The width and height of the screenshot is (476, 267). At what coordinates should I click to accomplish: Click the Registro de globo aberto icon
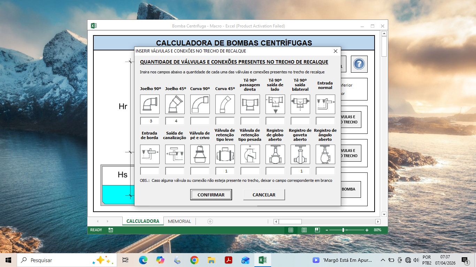275,154
